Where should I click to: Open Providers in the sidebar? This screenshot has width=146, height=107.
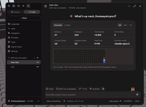click(x=24, y=38)
